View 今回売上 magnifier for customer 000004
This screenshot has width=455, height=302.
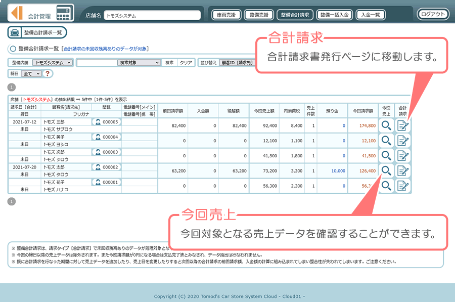386,141
